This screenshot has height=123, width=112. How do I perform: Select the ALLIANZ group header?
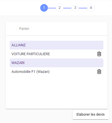pos(57,45)
